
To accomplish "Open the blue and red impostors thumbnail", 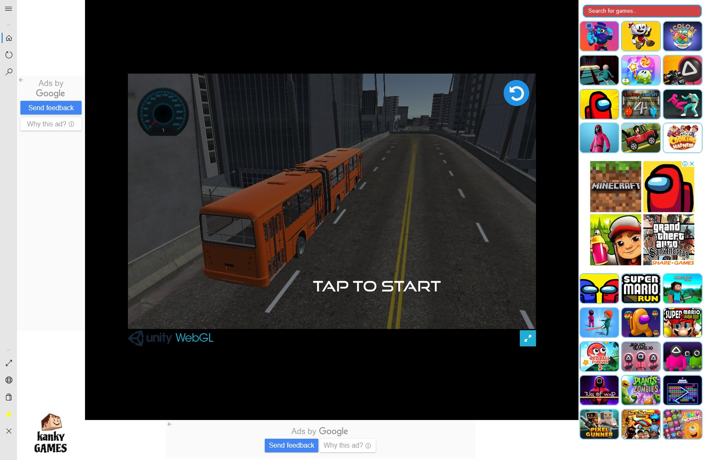I will [x=599, y=289].
